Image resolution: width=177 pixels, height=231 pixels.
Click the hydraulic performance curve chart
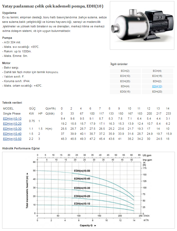pyautogui.click(x=88, y=190)
